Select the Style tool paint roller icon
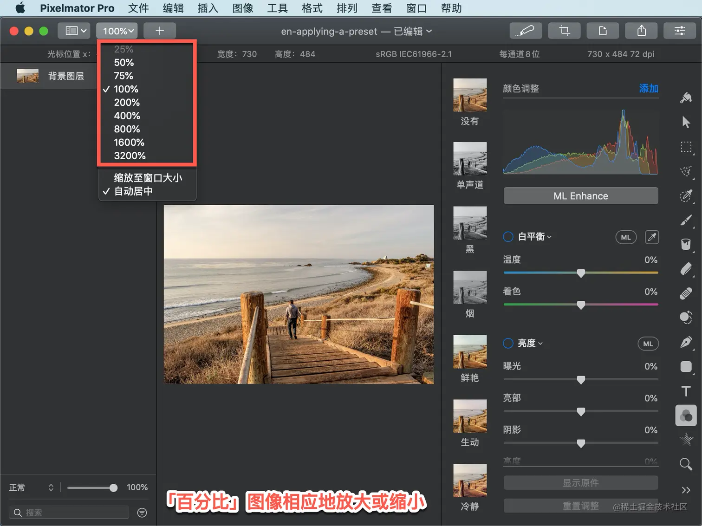The image size is (702, 526). [686, 97]
